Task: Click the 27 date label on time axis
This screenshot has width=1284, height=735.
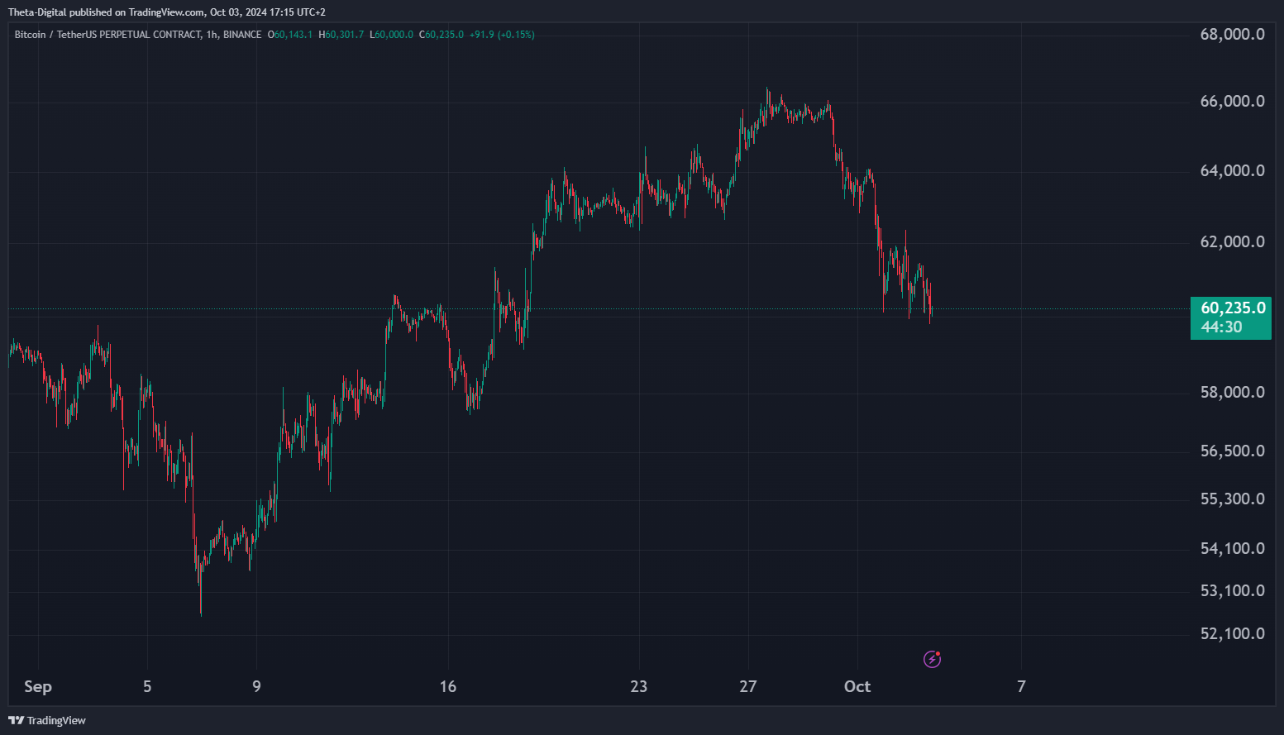Action: pyautogui.click(x=748, y=686)
